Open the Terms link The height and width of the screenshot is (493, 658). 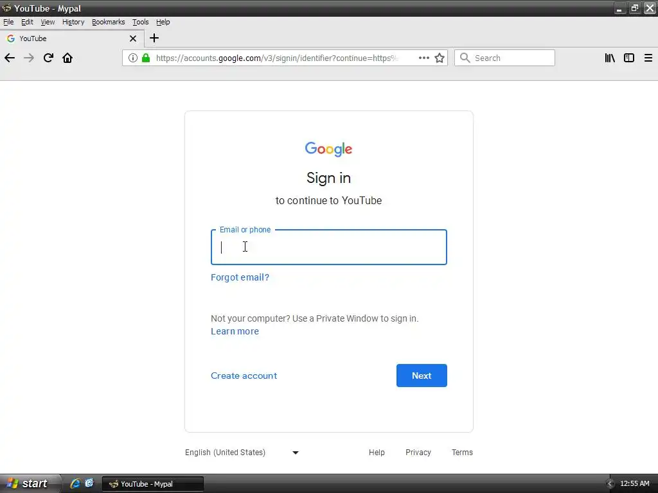pyautogui.click(x=462, y=453)
